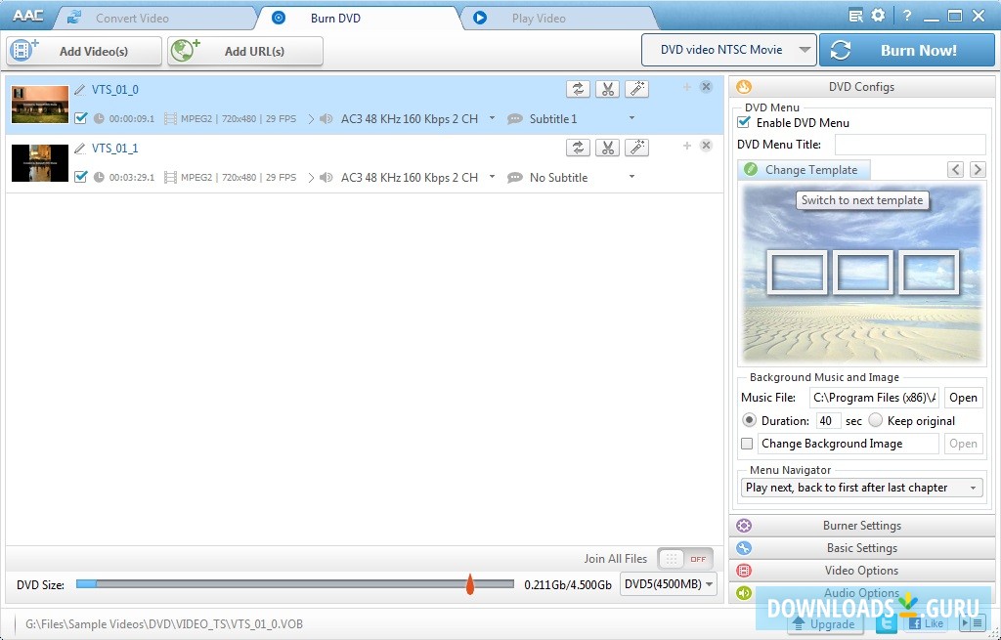
Task: Click the subtitle bubble icon for VTS_01_0
Action: 514,118
